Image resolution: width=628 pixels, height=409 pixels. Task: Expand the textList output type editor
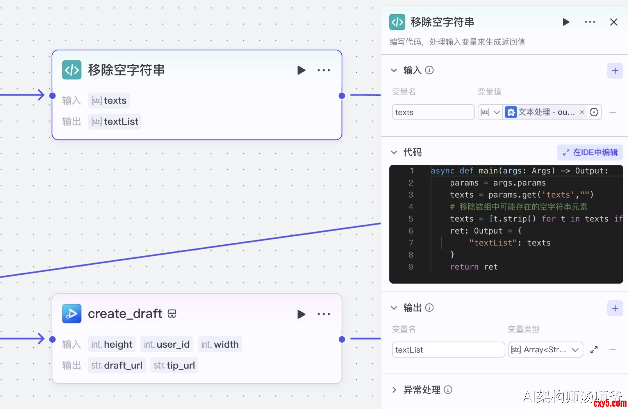pyautogui.click(x=594, y=350)
